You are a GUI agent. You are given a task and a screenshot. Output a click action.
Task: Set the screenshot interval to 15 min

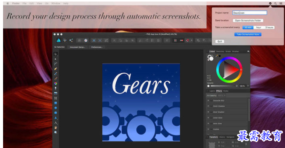point(248,27)
